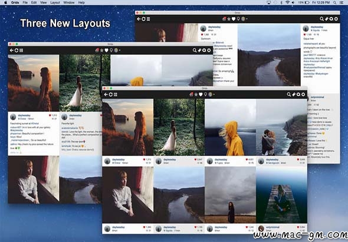Toggle the list layout icon in the back window
The image size is (348, 242).
point(148,19)
